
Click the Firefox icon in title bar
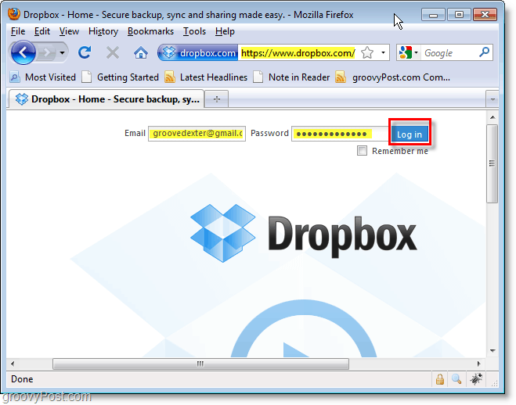point(14,14)
